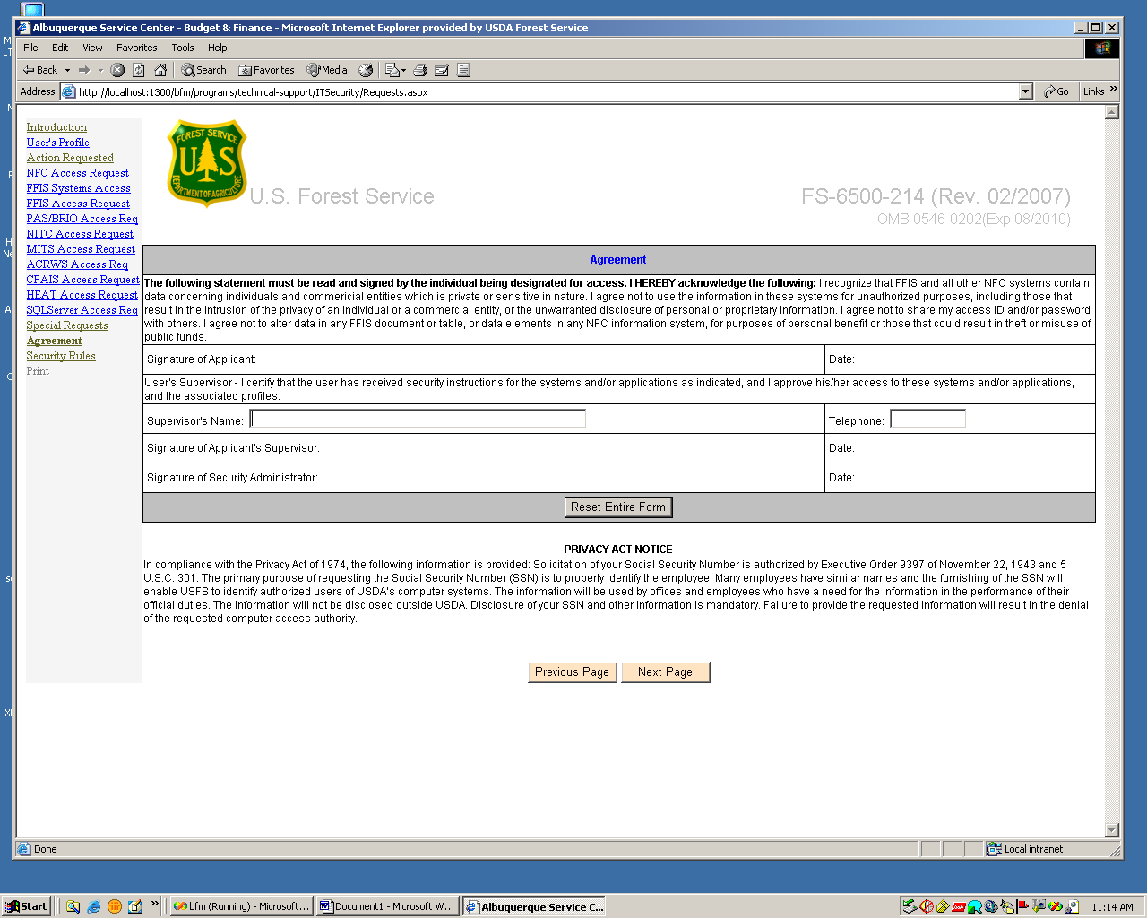The width and height of the screenshot is (1147, 918).
Task: Open the Introduction link
Action: (56, 127)
